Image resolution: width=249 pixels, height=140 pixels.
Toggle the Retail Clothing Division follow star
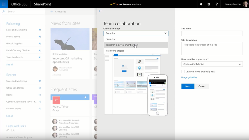[x=40, y=50]
